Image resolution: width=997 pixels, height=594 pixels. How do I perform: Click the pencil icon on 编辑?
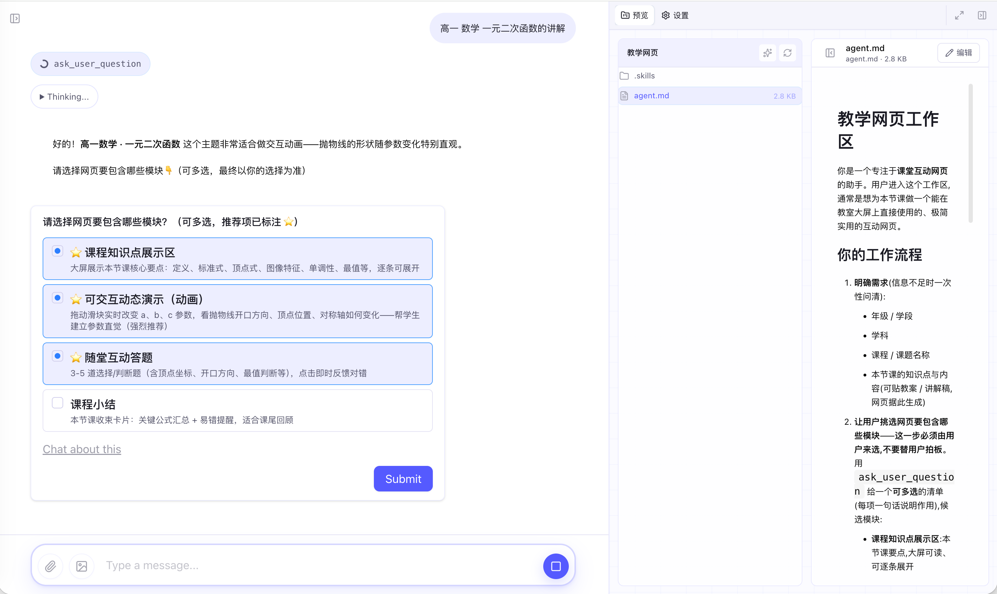tap(949, 53)
